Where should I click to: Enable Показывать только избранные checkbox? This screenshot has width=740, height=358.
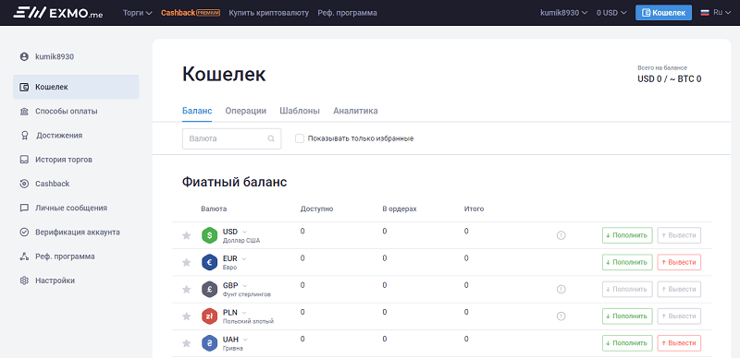pos(299,138)
